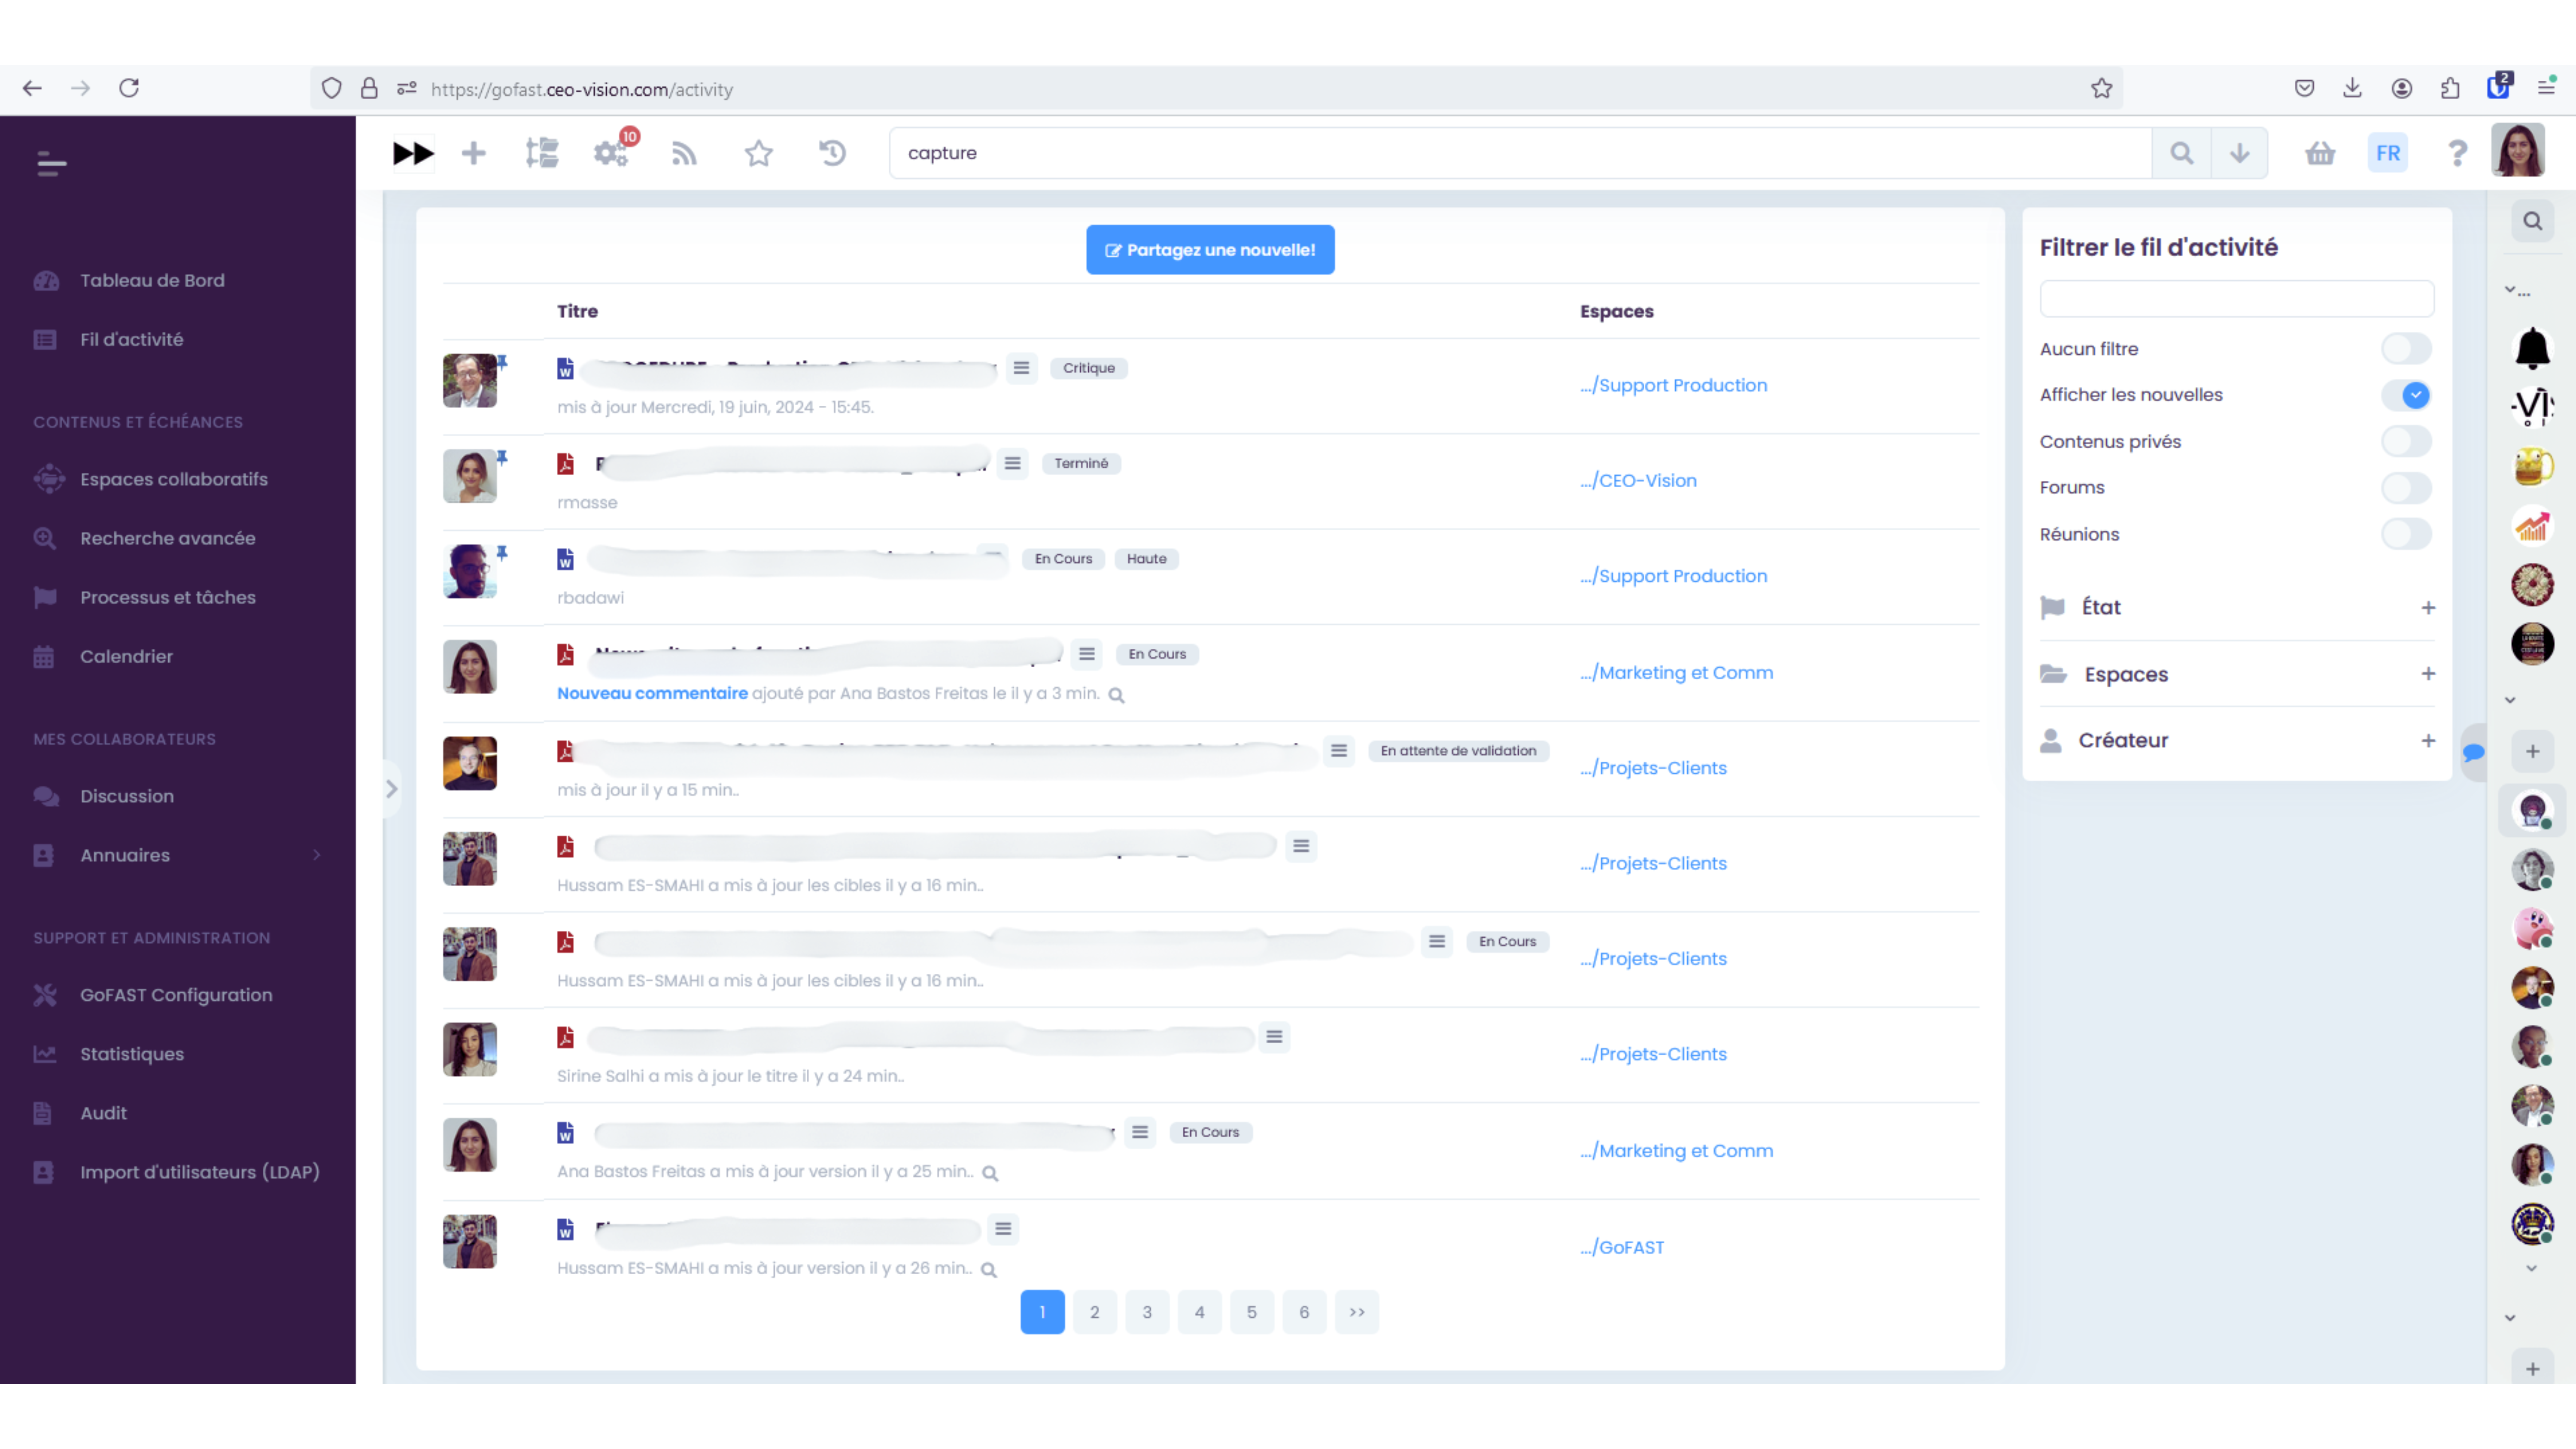Open the shopping basket icon

pos(2320,153)
